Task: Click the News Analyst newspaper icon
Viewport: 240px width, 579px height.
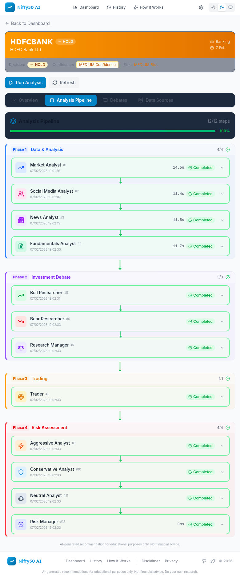Action: [x=21, y=220]
